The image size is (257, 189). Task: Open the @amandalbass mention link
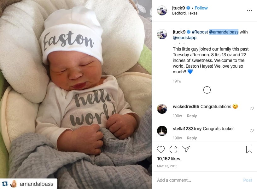coord(224,32)
